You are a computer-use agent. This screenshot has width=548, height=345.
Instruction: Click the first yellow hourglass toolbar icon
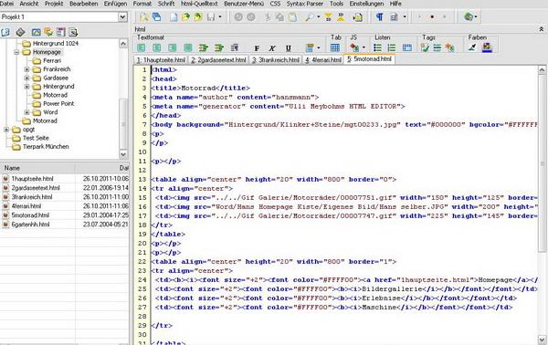click(x=328, y=16)
